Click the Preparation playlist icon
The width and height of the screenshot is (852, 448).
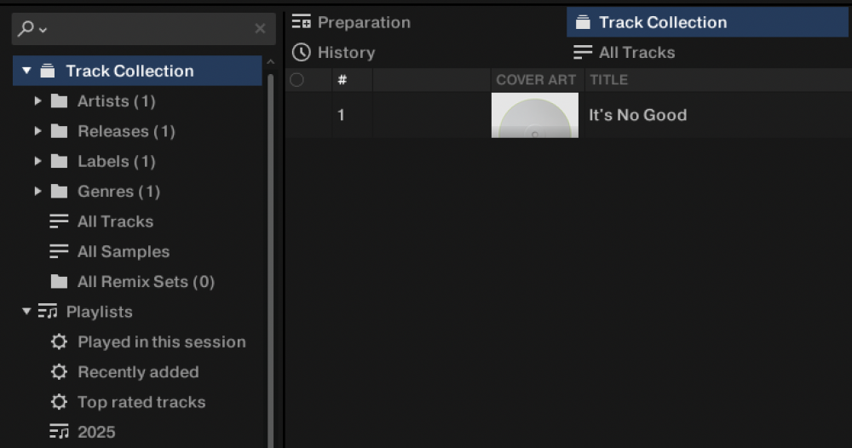click(301, 23)
